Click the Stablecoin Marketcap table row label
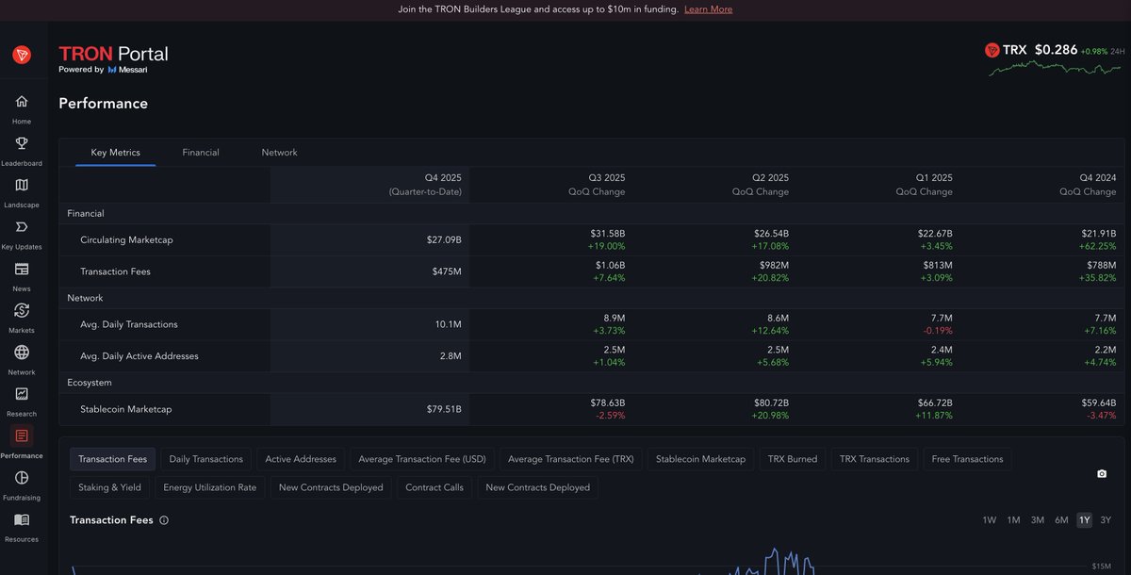 tap(125, 409)
